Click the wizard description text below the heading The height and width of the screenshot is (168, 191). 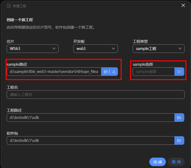point(51,27)
